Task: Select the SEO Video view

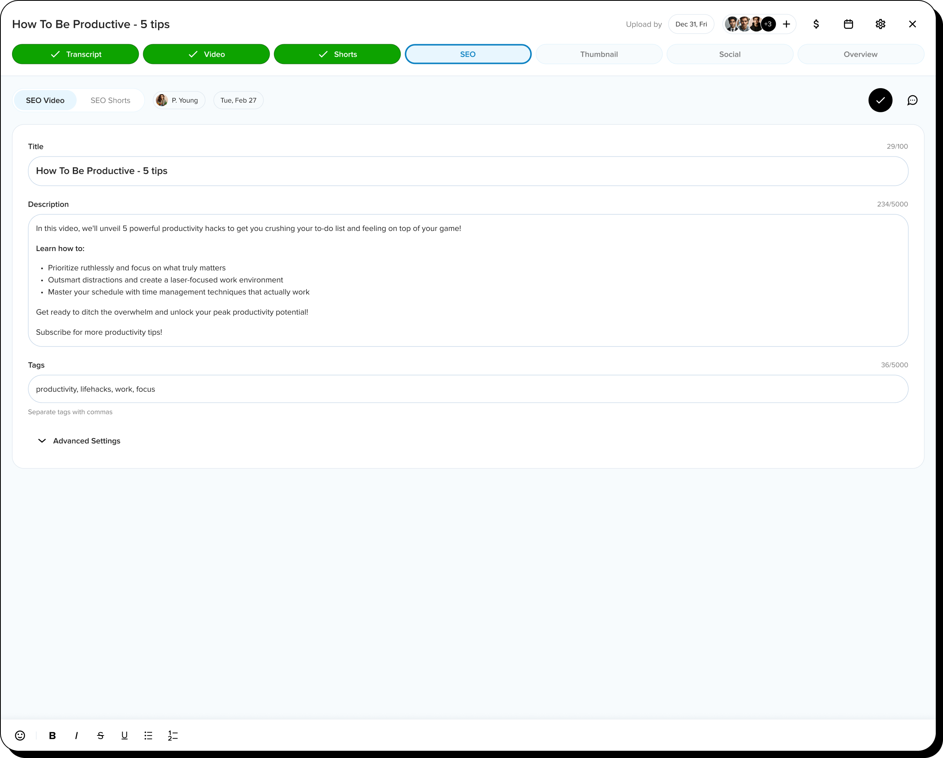Action: point(45,100)
